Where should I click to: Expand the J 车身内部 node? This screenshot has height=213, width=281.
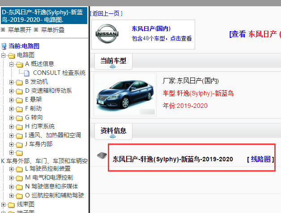11,144
